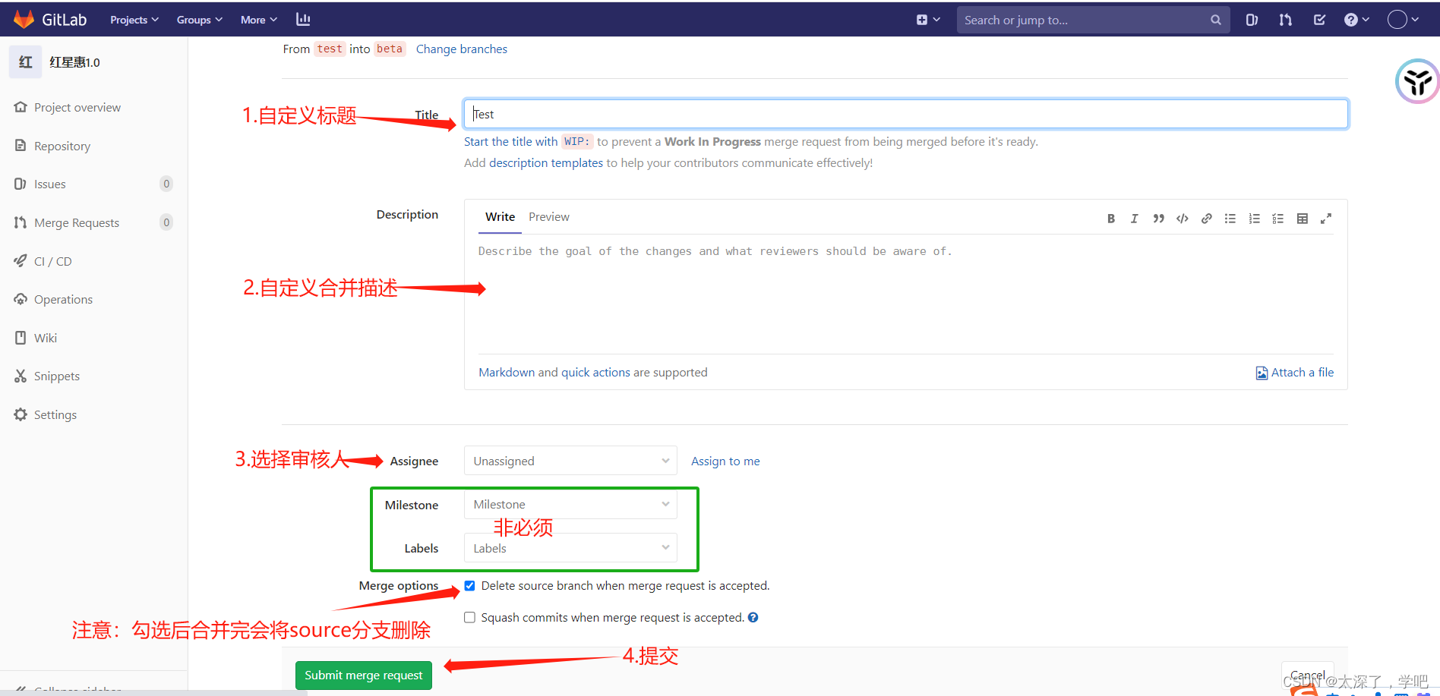Expand the Labels dropdown
Image resolution: width=1440 pixels, height=696 pixels.
click(570, 547)
